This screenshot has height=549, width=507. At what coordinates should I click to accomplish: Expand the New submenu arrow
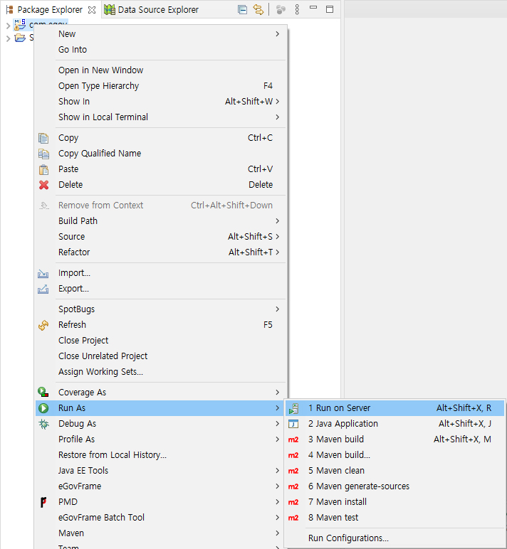[x=277, y=34]
